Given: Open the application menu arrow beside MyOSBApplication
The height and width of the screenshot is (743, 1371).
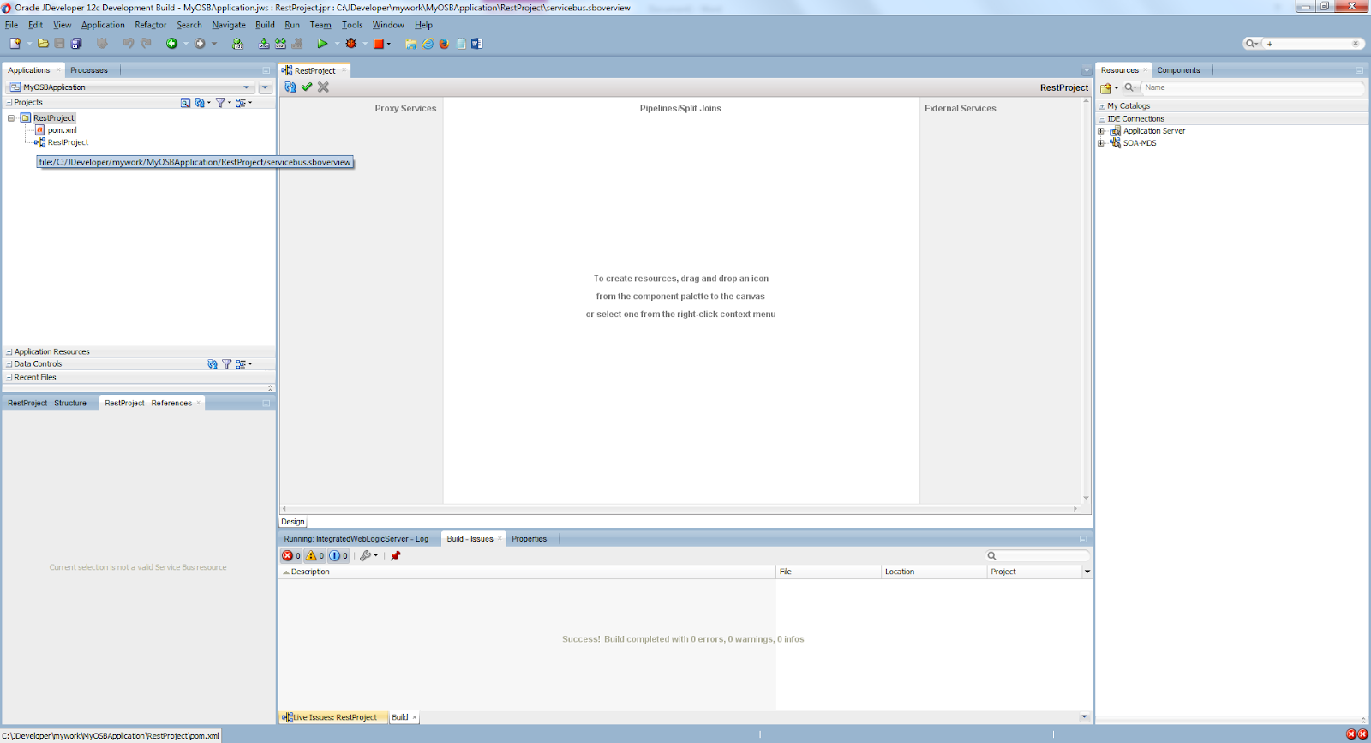Looking at the screenshot, I should [265, 87].
